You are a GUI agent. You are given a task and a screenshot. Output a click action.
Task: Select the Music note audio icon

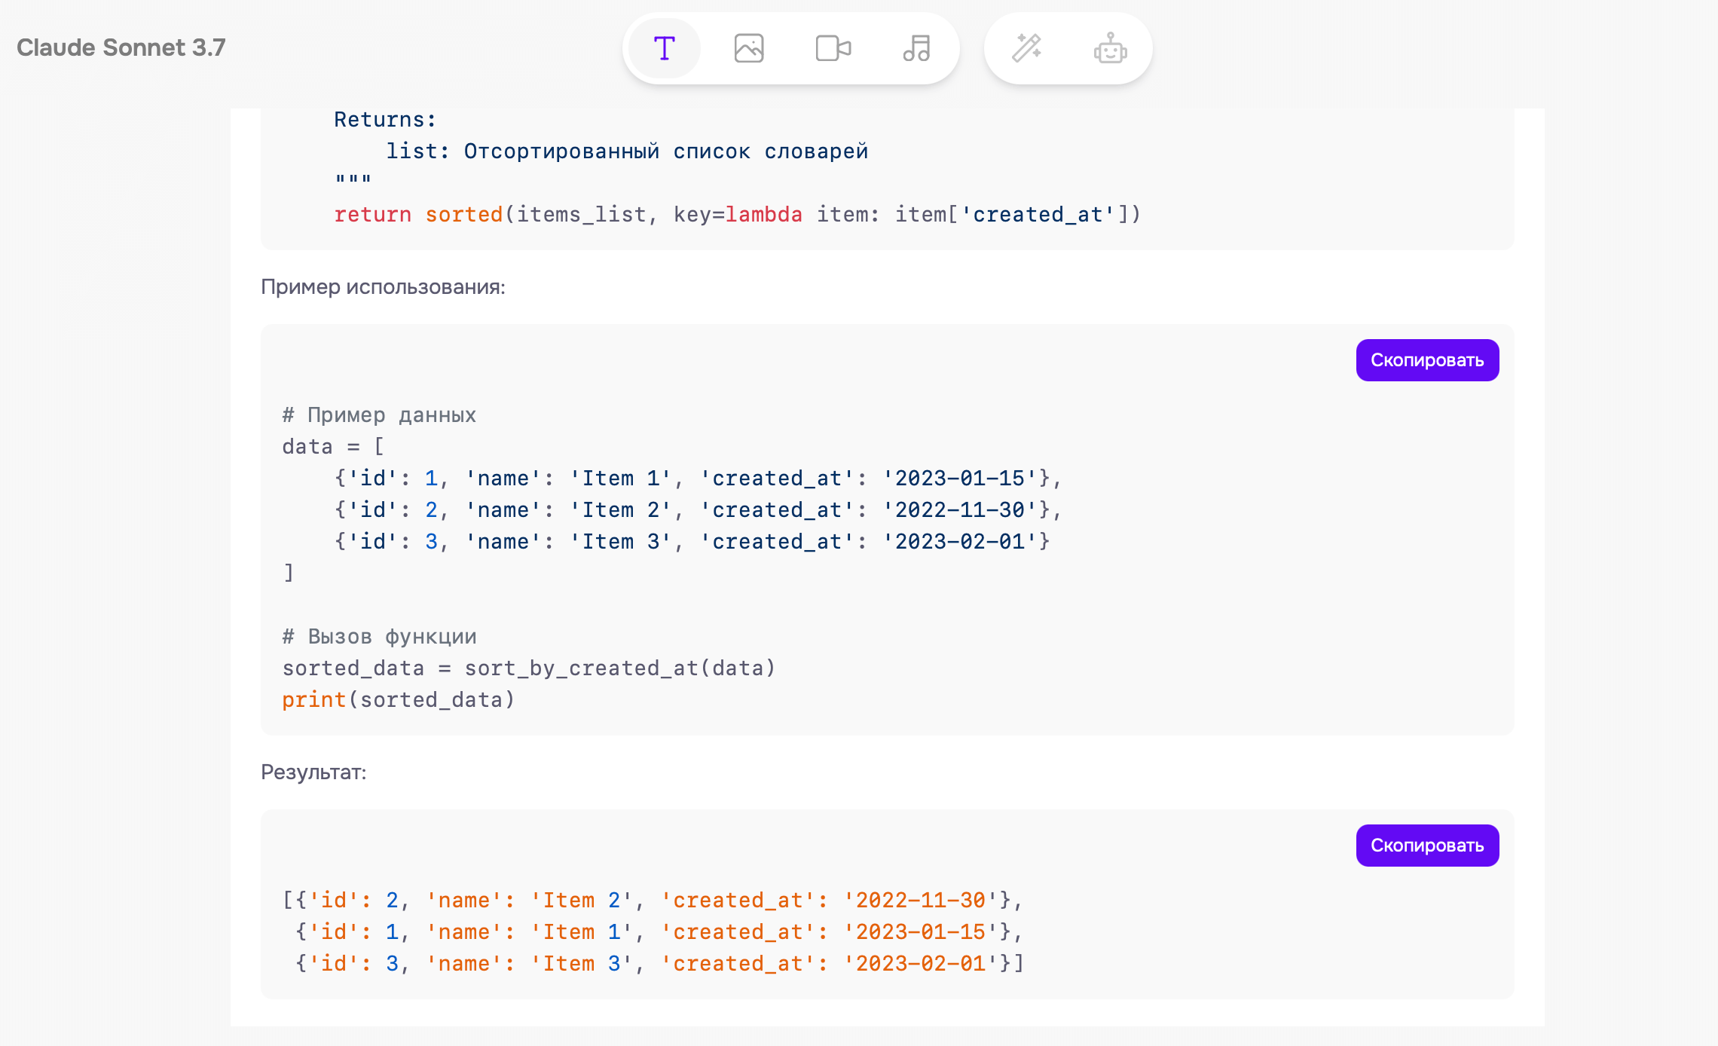pyautogui.click(x=916, y=48)
